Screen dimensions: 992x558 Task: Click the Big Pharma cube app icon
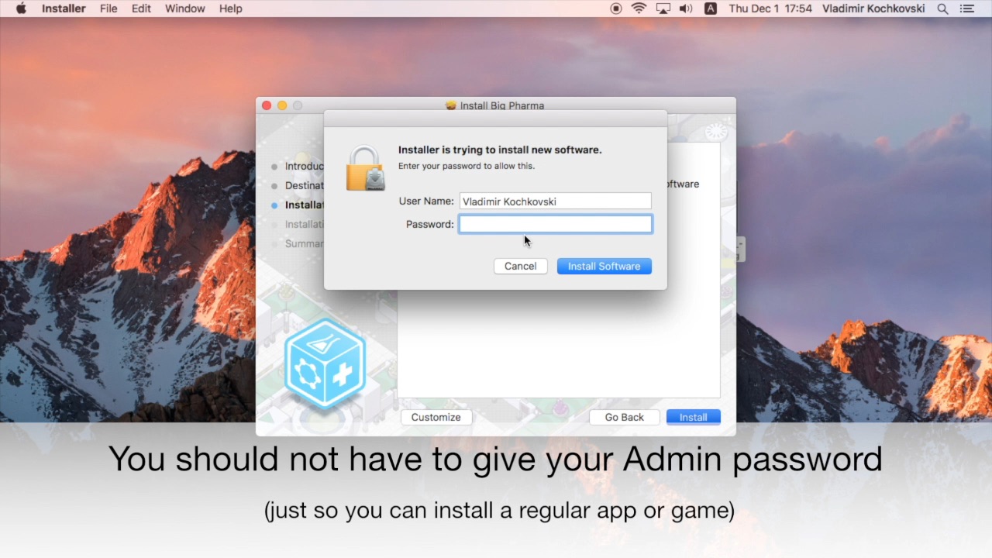click(x=325, y=362)
